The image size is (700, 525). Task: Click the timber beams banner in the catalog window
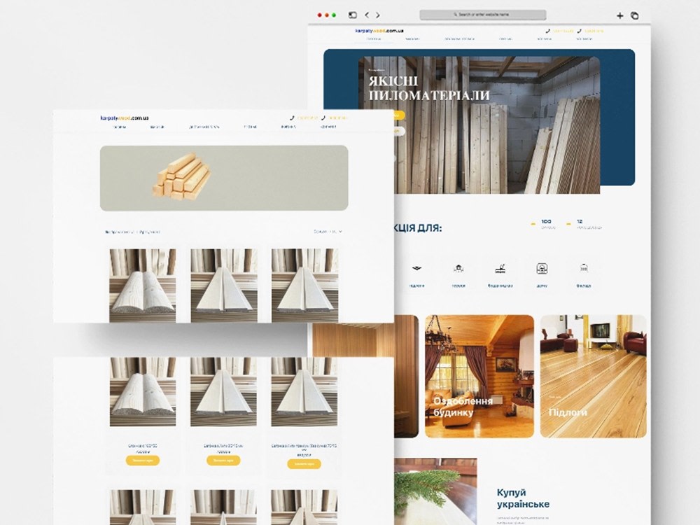pyautogui.click(x=224, y=178)
